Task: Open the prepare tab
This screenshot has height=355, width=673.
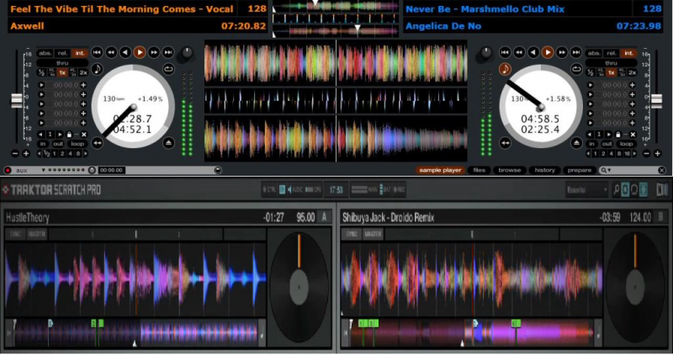Action: click(580, 170)
